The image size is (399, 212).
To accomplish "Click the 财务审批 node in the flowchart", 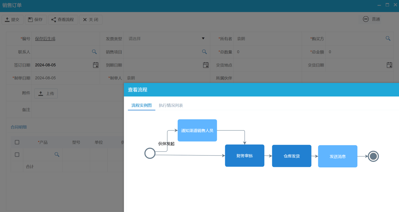I will (244, 155).
